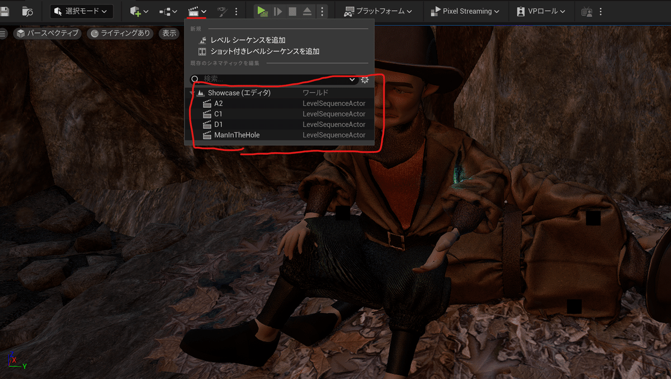Viewport: 671px width, 379px height.
Task: Open the Pixel Streaming dropdown
Action: 466,11
